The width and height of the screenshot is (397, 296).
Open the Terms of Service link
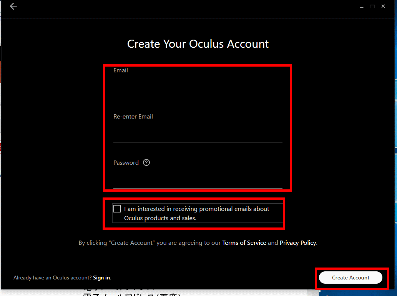point(244,243)
